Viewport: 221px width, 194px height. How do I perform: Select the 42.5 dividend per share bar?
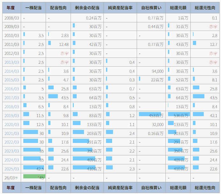pyautogui.click(x=34, y=168)
